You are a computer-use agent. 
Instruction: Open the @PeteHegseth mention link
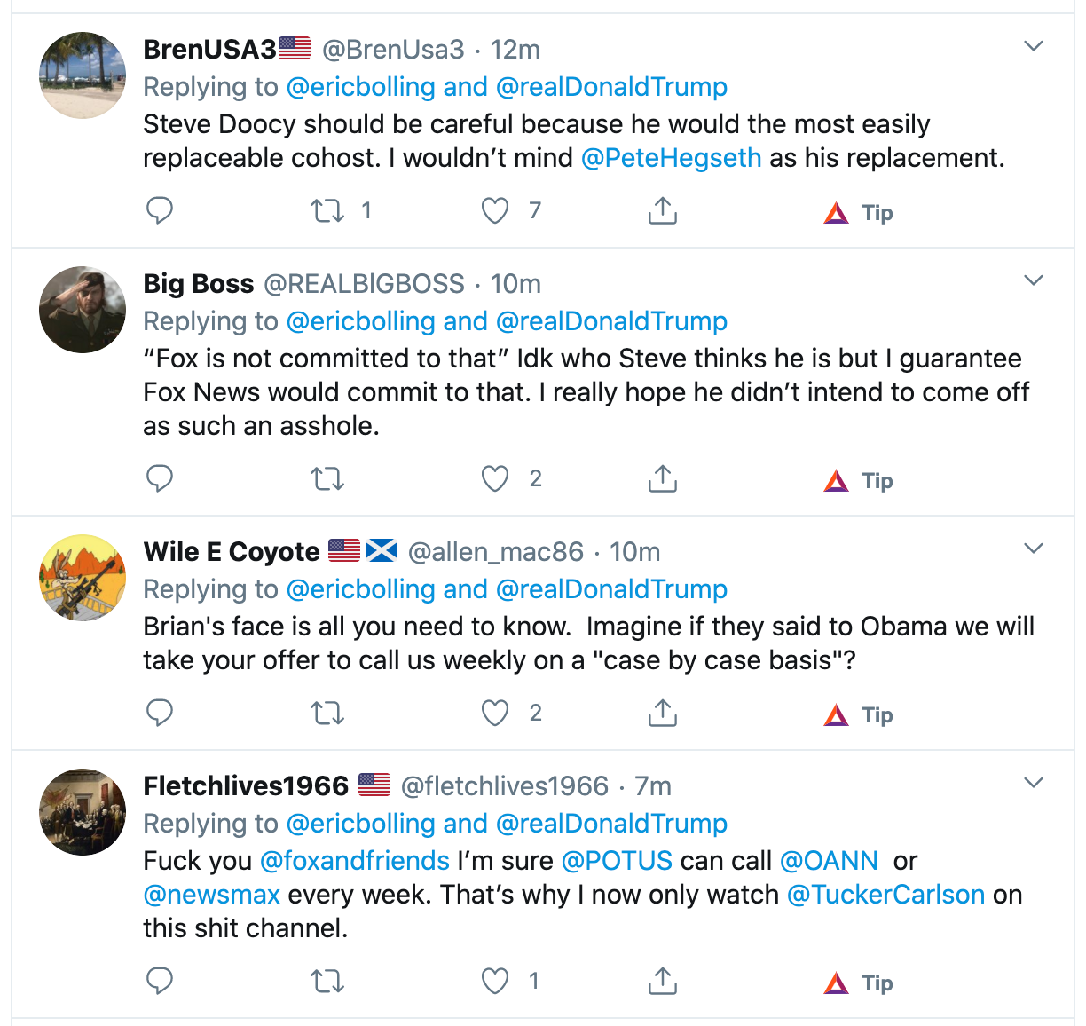click(671, 158)
